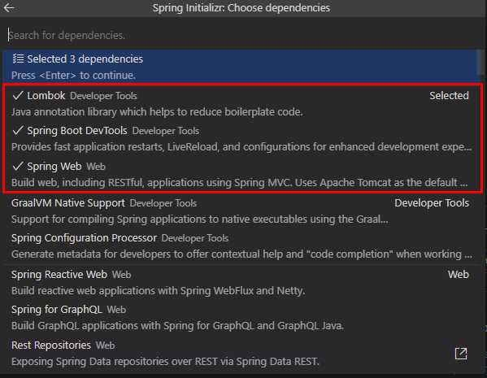Click the Selected group label beside Lombok
The image size is (487, 378).
point(449,95)
